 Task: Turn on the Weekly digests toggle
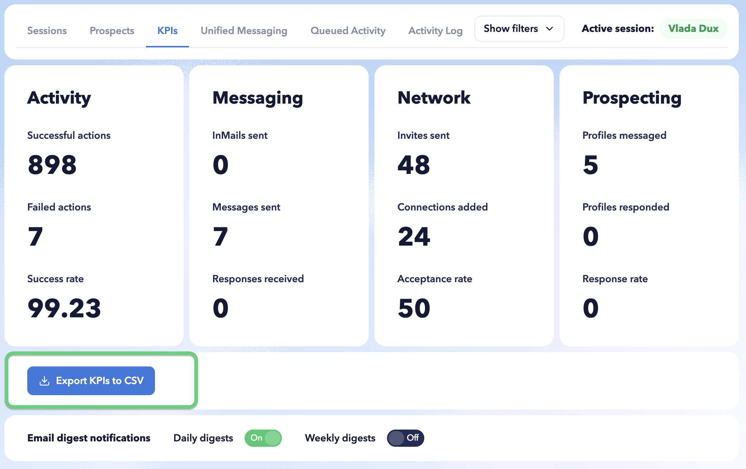[x=406, y=438]
